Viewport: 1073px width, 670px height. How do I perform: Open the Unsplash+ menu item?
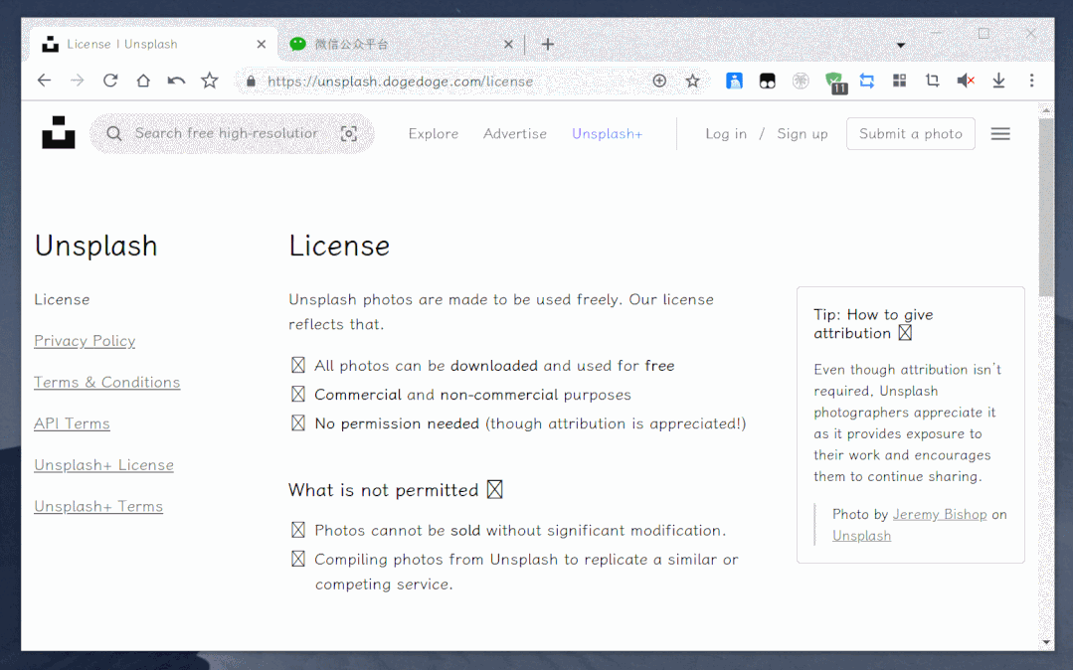pyautogui.click(x=607, y=133)
